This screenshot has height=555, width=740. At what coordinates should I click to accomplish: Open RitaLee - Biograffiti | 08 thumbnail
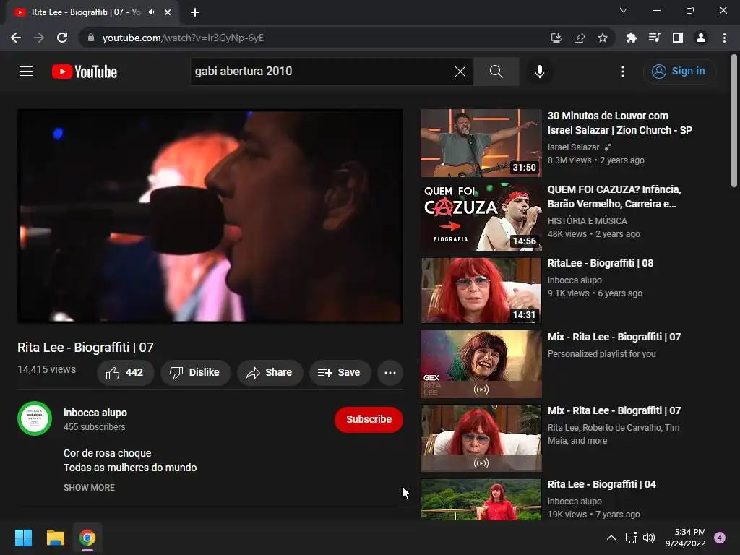tap(481, 291)
